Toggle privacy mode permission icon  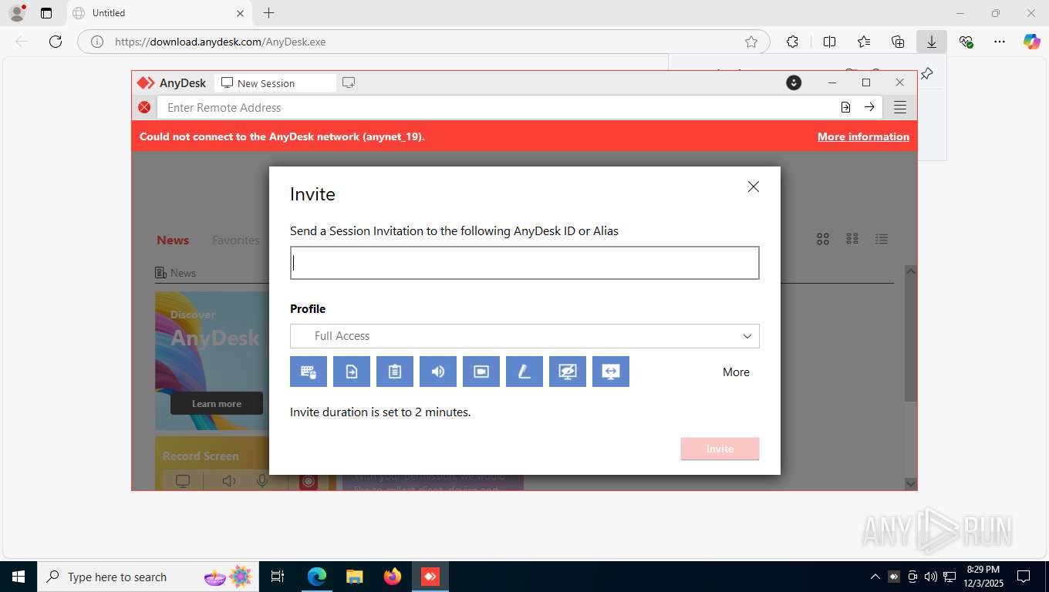(x=568, y=372)
